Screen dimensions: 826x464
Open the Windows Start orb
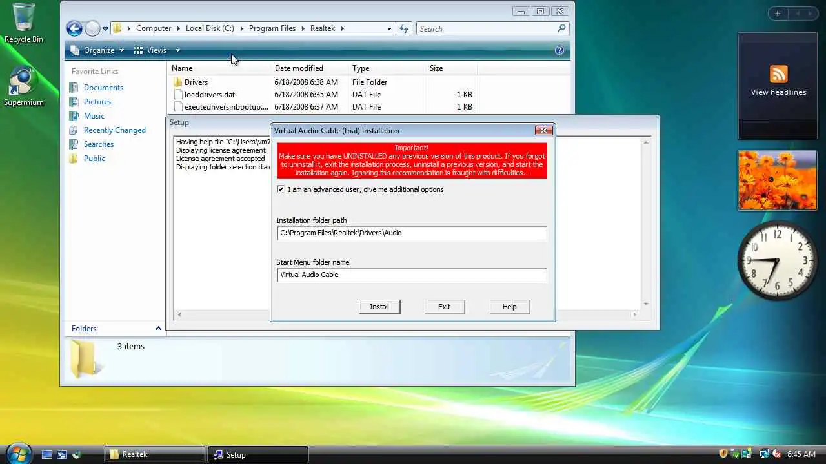(17, 453)
